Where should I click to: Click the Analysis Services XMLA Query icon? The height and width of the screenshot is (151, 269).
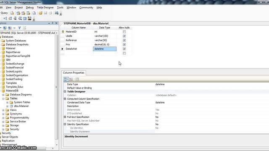28,13
